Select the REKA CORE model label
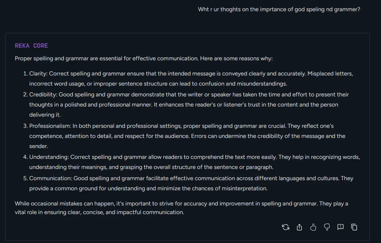The image size is (381, 243). click(31, 45)
